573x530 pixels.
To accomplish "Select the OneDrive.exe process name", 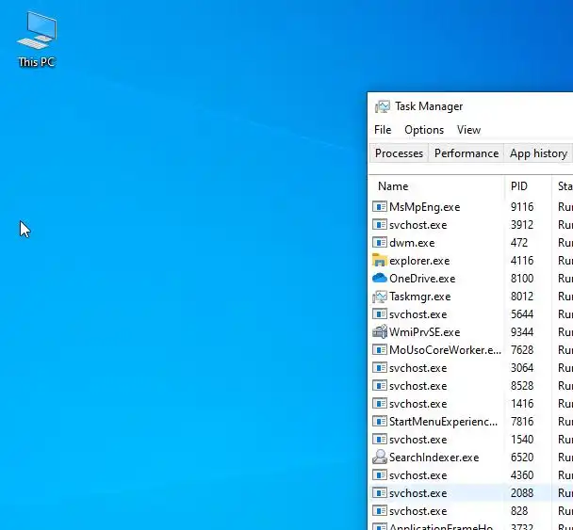I will click(422, 279).
